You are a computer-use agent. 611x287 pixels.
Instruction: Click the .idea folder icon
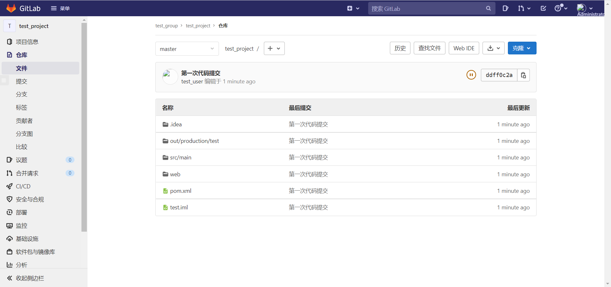pos(165,124)
